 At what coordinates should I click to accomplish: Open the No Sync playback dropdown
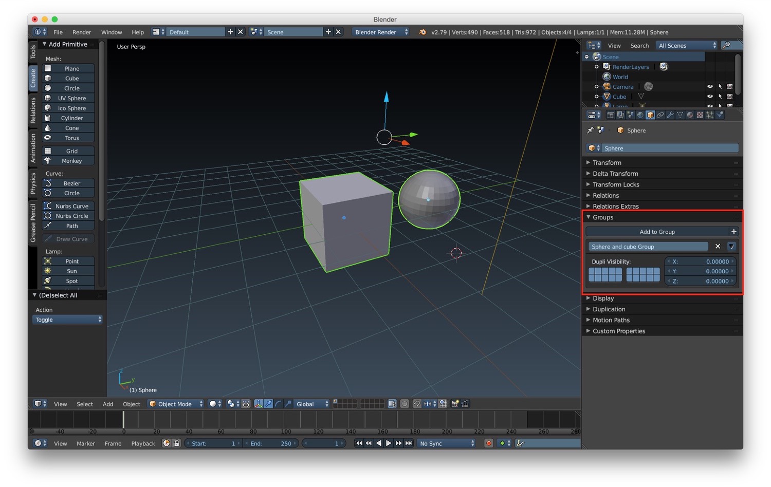coord(446,443)
